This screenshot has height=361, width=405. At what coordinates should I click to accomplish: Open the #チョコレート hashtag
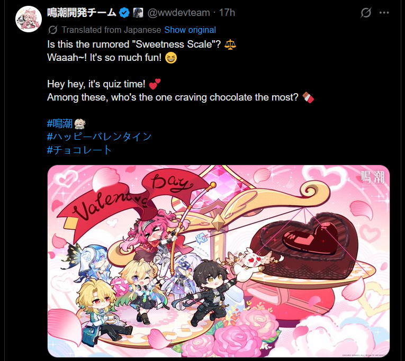79,150
